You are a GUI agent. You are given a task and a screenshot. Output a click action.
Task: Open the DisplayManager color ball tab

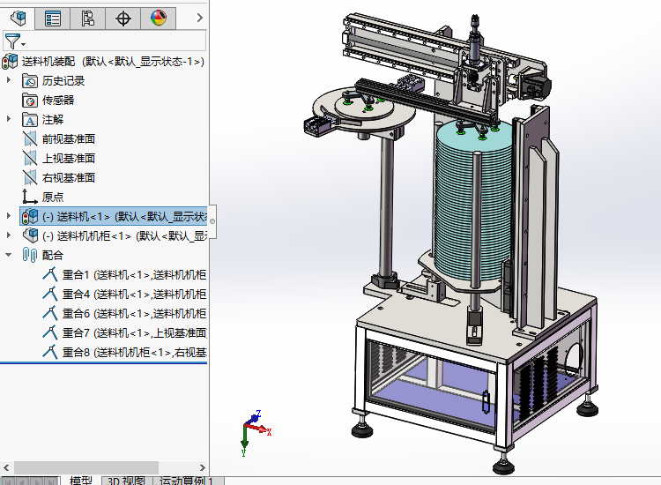(159, 19)
